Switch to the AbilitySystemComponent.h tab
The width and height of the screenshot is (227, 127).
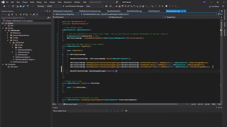tap(63, 11)
